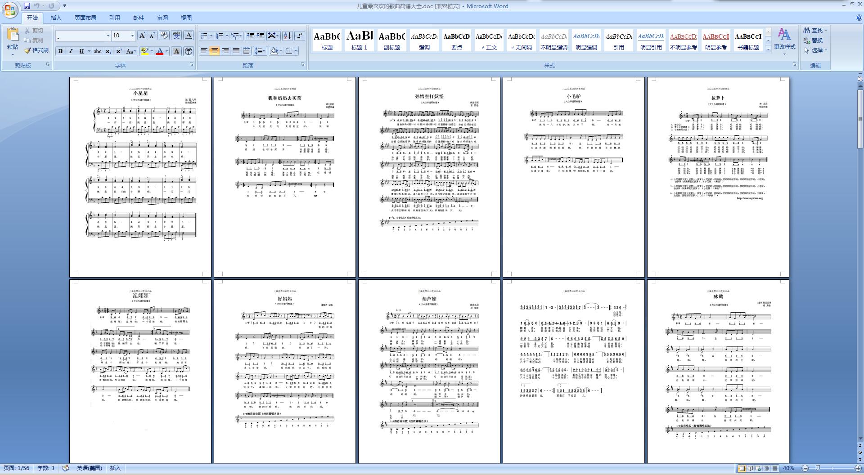This screenshot has width=864, height=475.
Task: Open the Office button menu
Action: coord(10,10)
